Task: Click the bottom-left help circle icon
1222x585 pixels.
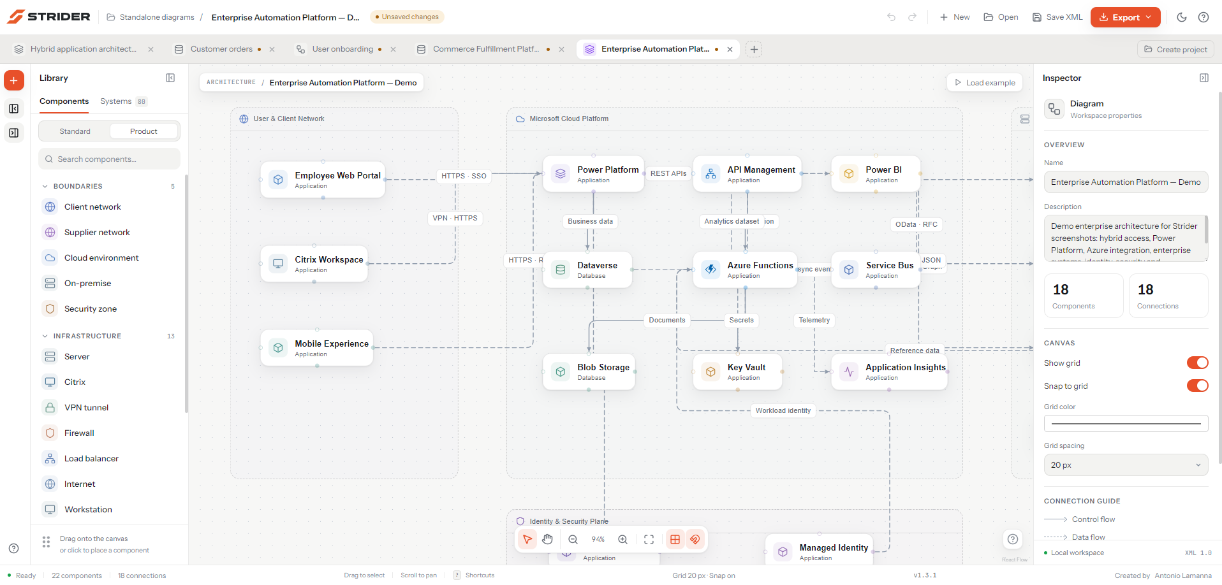Action: point(13,549)
